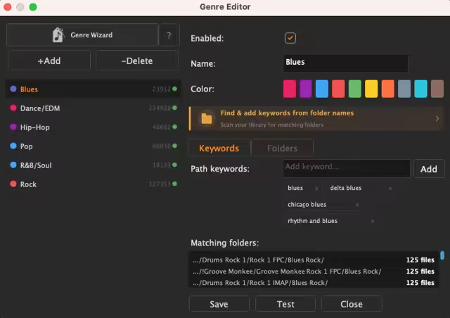450x318 pixels.
Task: Choose the blue color swatch
Action: pos(322,89)
